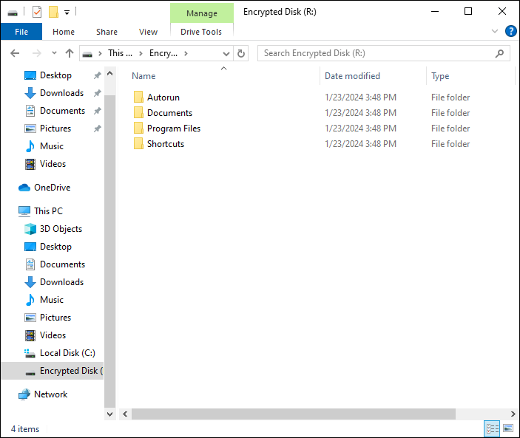Open Local Disk (C:) in navigation pane

(67, 353)
